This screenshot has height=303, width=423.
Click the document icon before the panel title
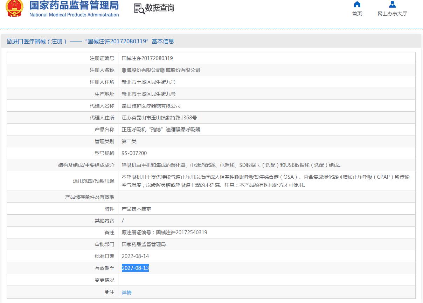pyautogui.click(x=9, y=41)
